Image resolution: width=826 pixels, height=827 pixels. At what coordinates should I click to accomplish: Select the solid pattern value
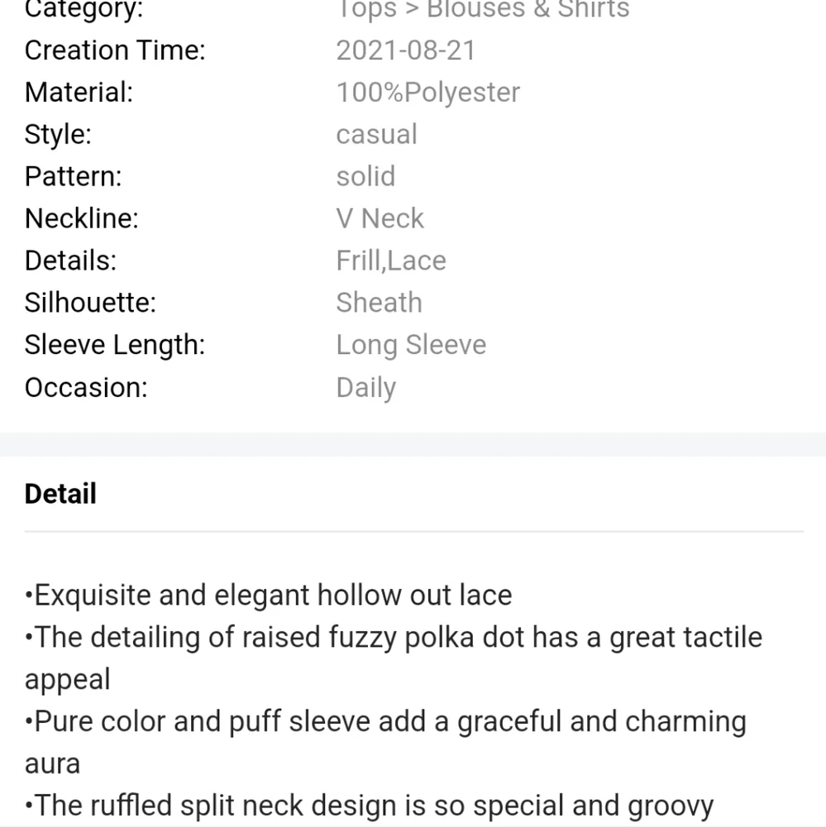[365, 176]
